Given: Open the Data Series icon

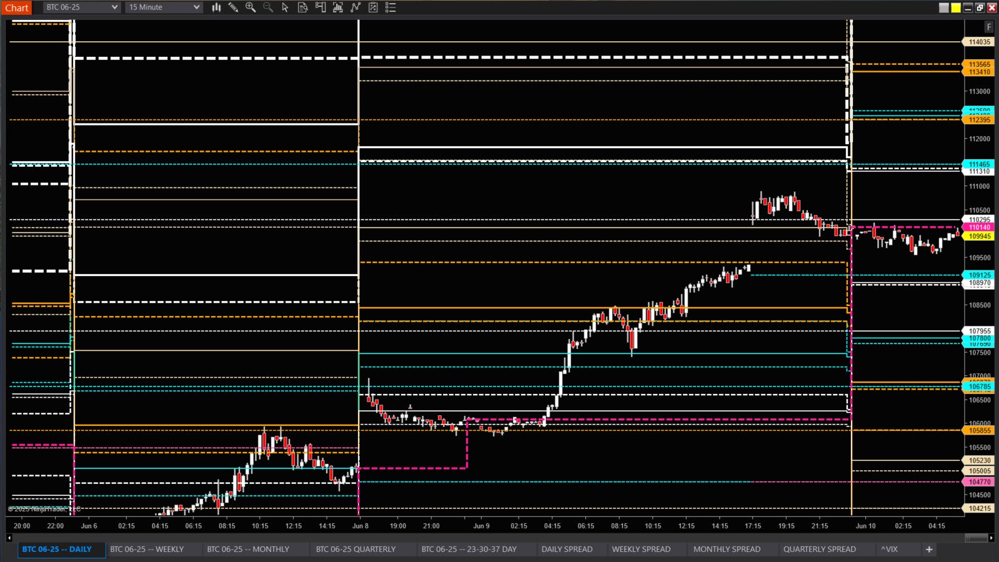Looking at the screenshot, I should [338, 7].
